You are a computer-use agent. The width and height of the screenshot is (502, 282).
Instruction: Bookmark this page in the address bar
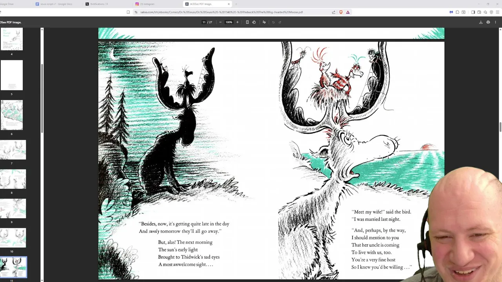pos(128,12)
